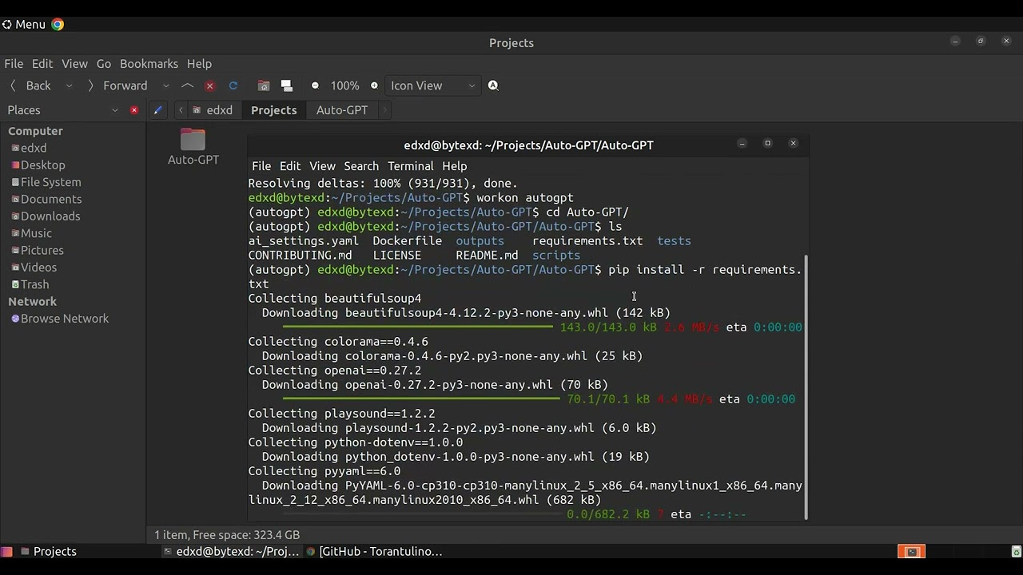Toggle the location entry edit pencil
Viewport: 1023px width, 575px height.
158,110
